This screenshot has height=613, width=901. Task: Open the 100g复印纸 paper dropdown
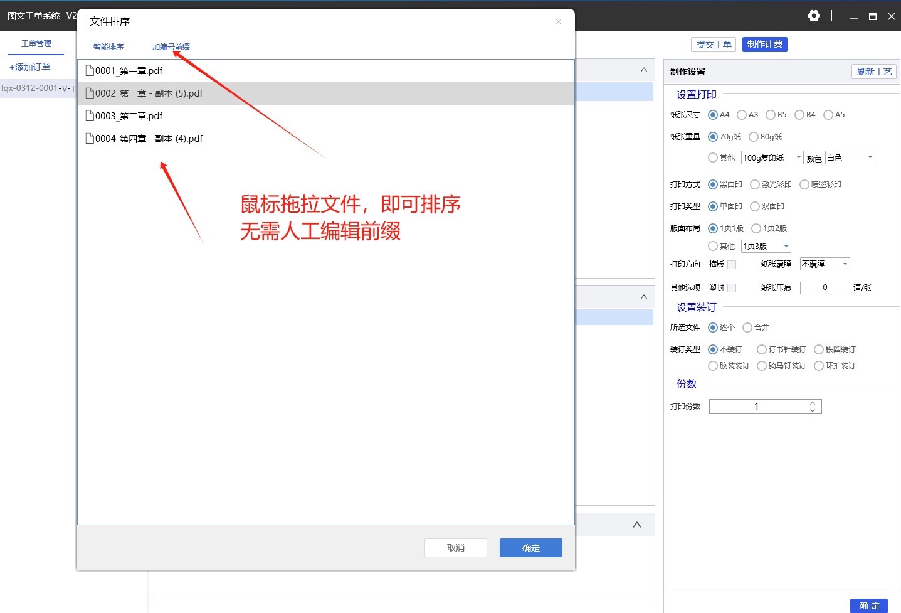(772, 157)
